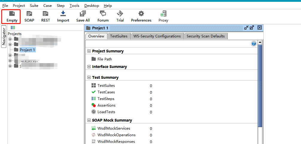301x144 pixels.
Task: Open the help icon in Overview panel
Action: (254, 44)
